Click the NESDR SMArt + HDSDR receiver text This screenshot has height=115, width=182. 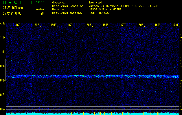105,9
